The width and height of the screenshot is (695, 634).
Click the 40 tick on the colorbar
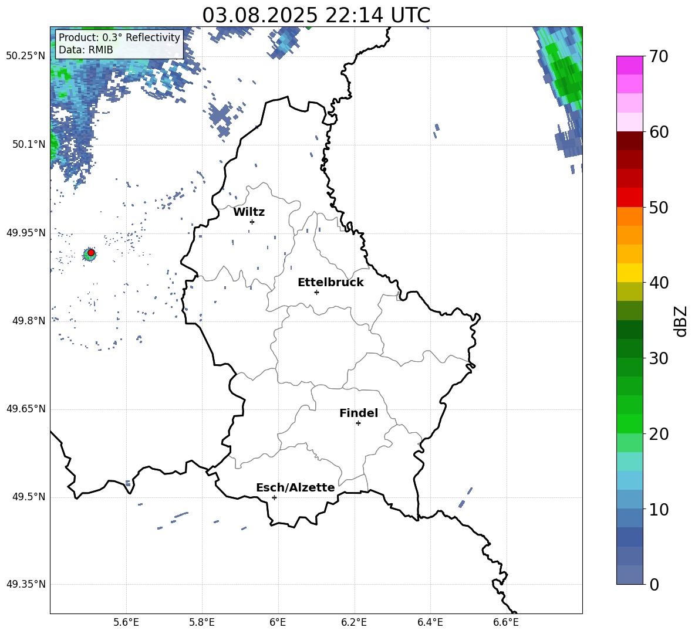[x=658, y=283]
